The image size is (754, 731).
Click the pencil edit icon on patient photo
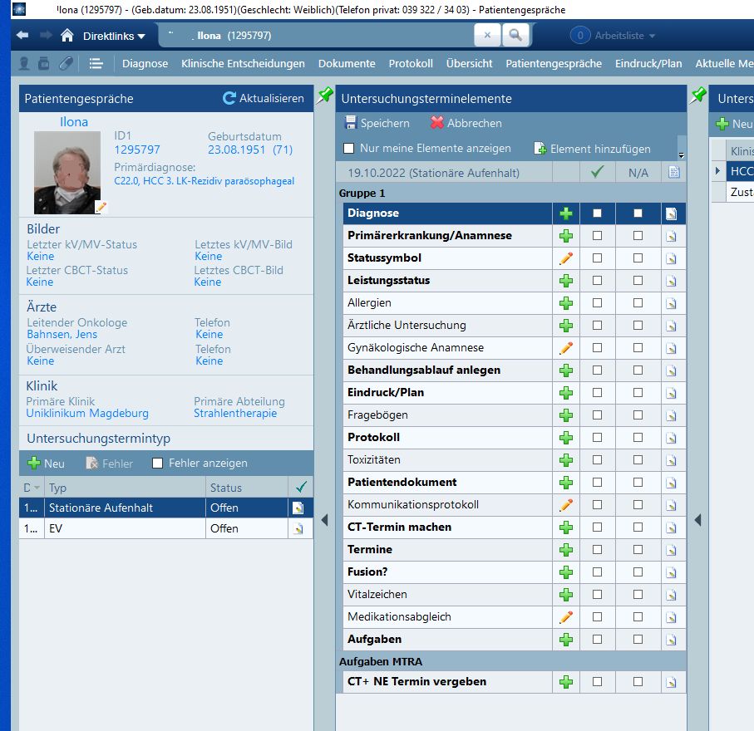click(101, 208)
